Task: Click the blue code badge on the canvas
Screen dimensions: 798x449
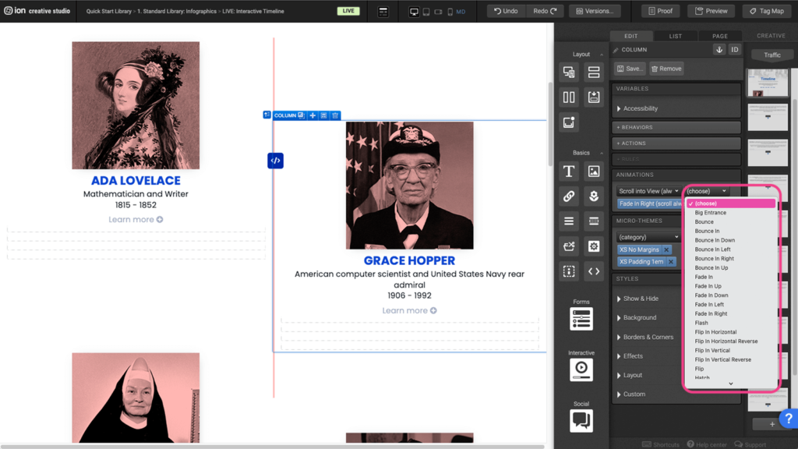Action: (275, 161)
